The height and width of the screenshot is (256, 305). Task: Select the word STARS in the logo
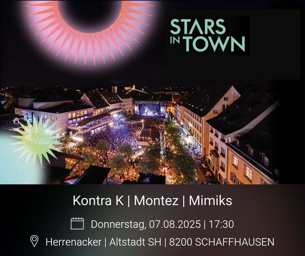click(198, 27)
